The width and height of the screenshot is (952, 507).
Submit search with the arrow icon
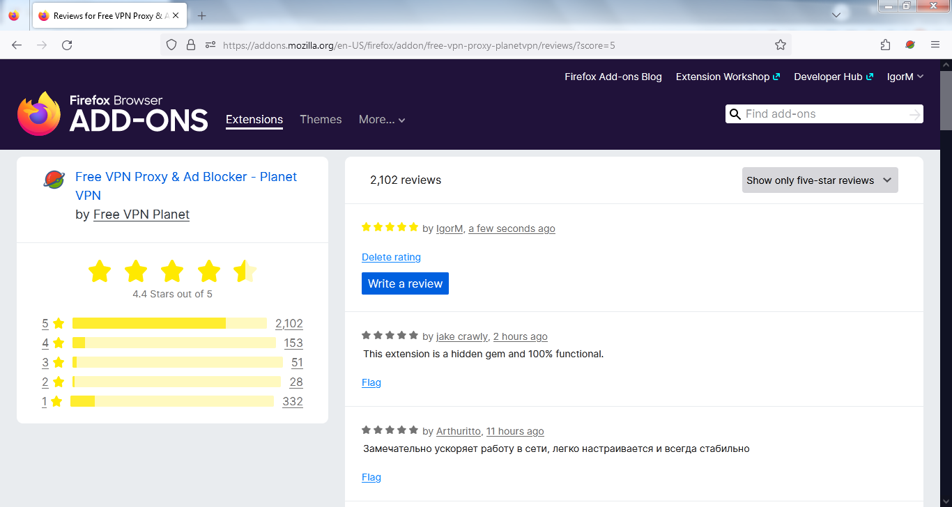[915, 114]
